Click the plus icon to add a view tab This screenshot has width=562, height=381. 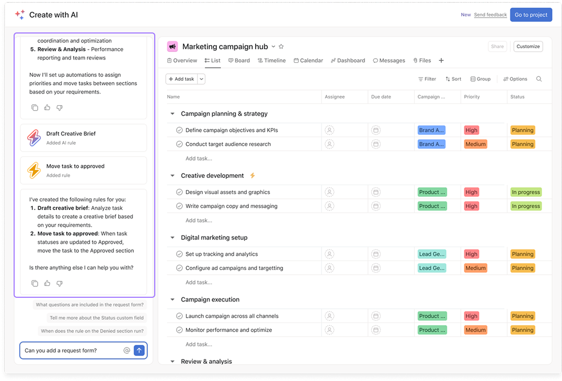click(x=441, y=61)
